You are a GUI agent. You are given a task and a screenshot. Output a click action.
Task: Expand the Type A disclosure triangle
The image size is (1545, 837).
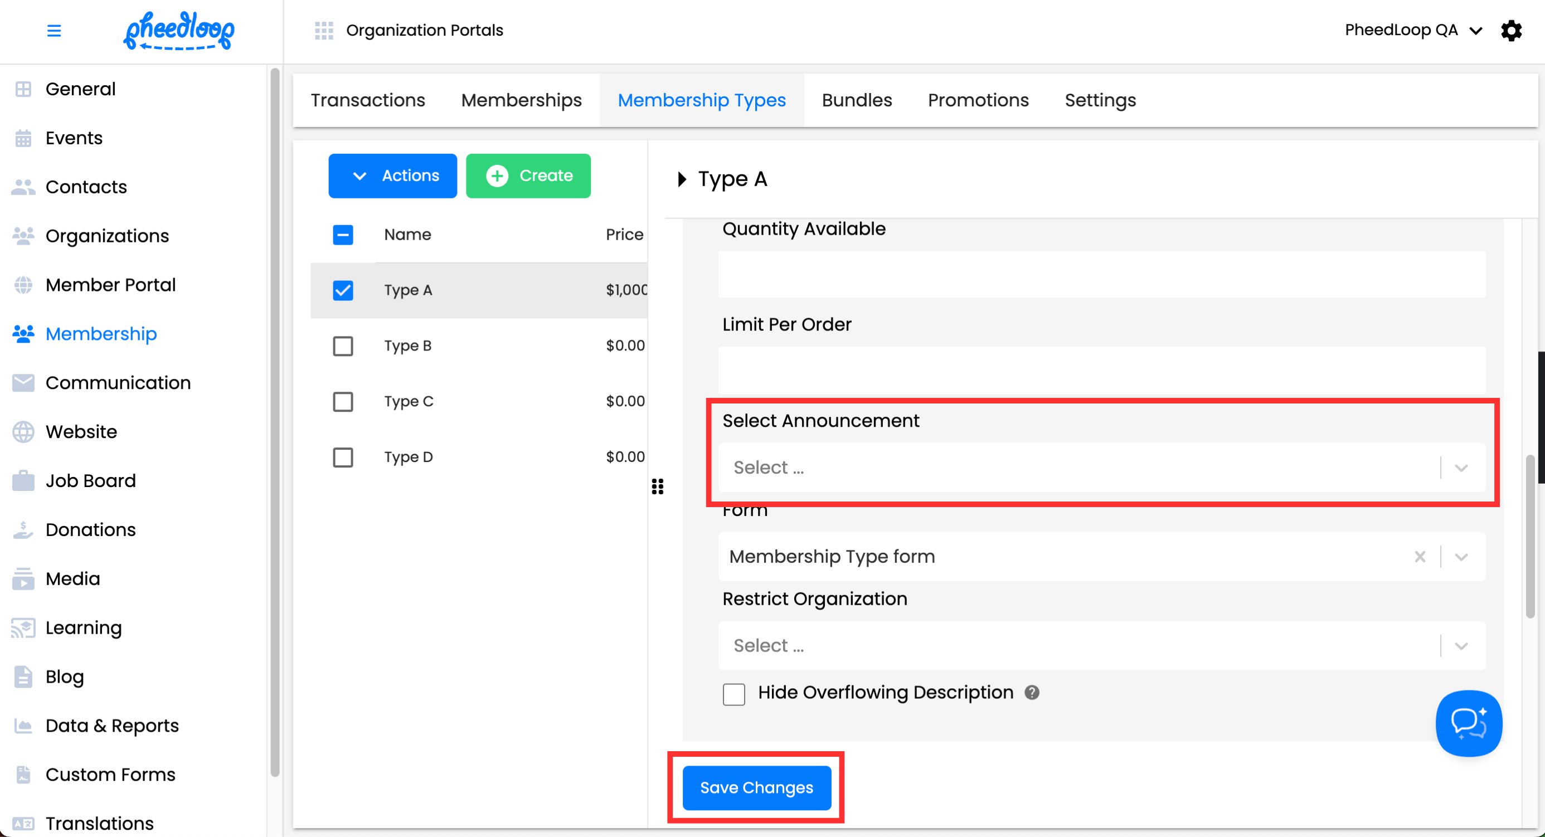tap(681, 179)
